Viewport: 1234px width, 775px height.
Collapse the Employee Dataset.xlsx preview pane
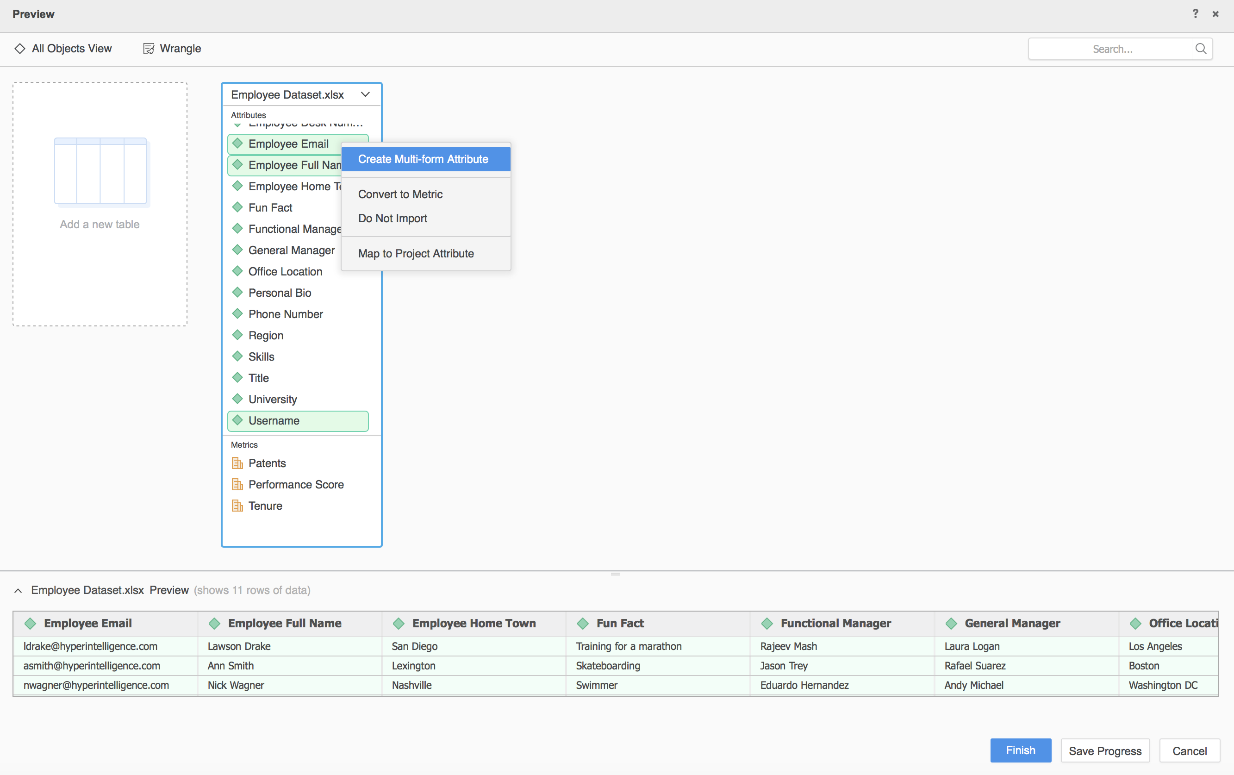(x=18, y=590)
